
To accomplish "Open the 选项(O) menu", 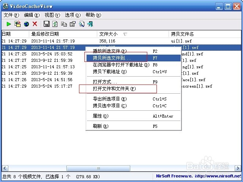I will pos(73,15).
